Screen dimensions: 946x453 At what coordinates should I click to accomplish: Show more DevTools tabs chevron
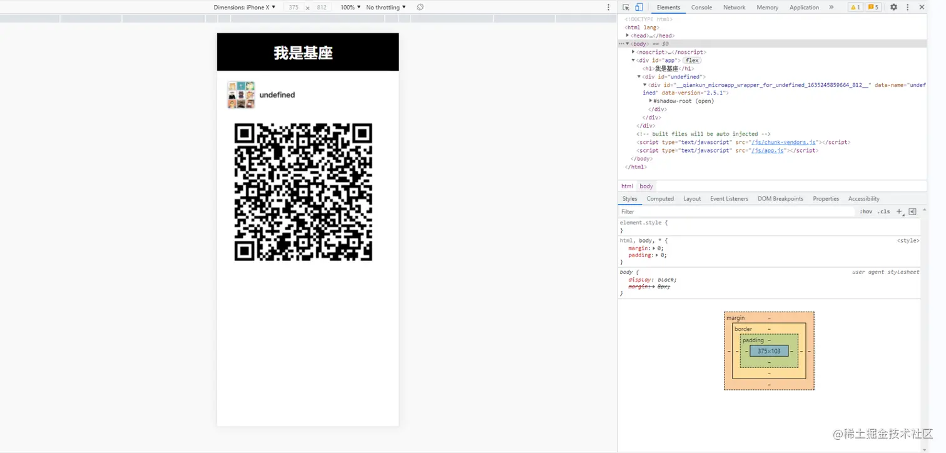coord(832,8)
